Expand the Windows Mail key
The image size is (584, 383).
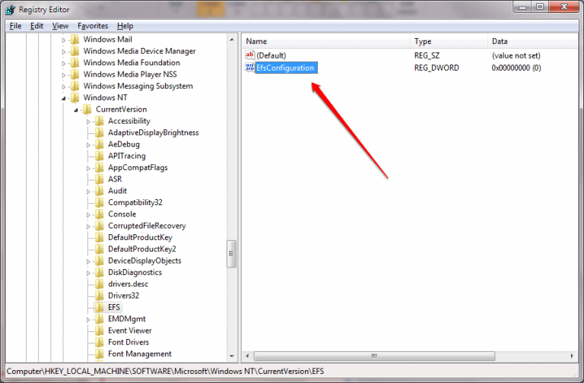pyautogui.click(x=64, y=40)
